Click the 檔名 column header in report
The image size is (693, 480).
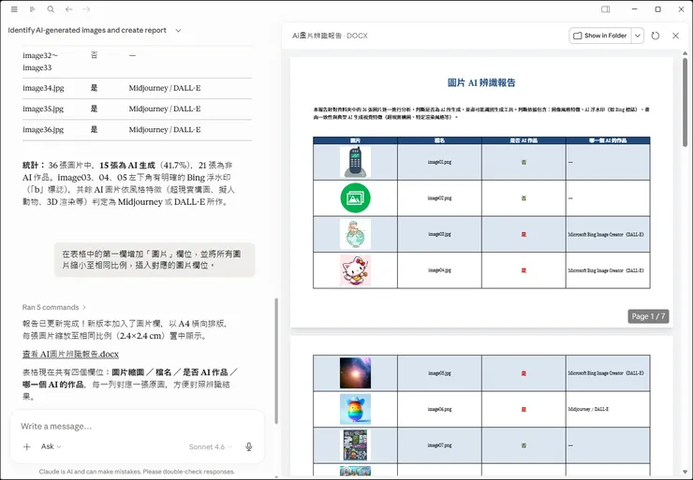(439, 140)
